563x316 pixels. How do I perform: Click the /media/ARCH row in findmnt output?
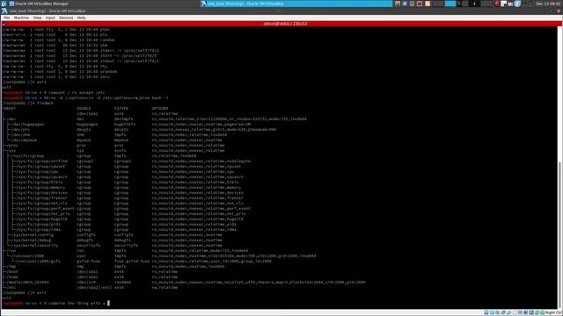184,283
